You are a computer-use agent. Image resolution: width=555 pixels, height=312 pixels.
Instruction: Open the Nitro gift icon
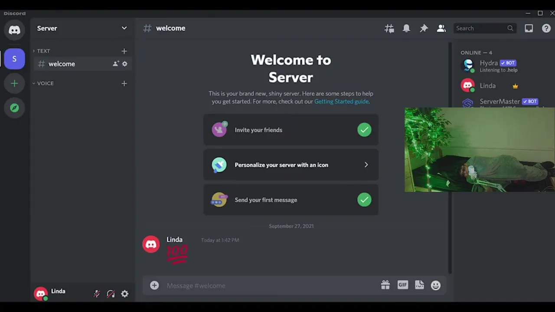tap(385, 285)
